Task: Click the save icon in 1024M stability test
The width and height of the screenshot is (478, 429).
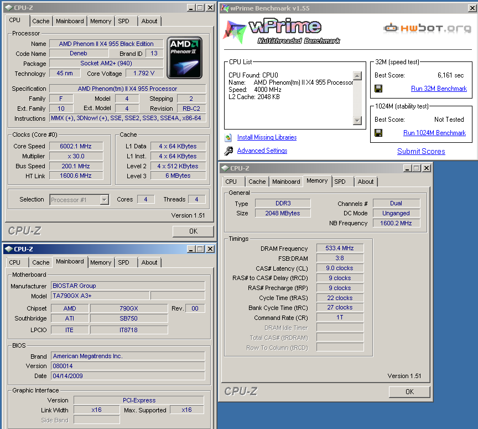Action: pos(378,133)
